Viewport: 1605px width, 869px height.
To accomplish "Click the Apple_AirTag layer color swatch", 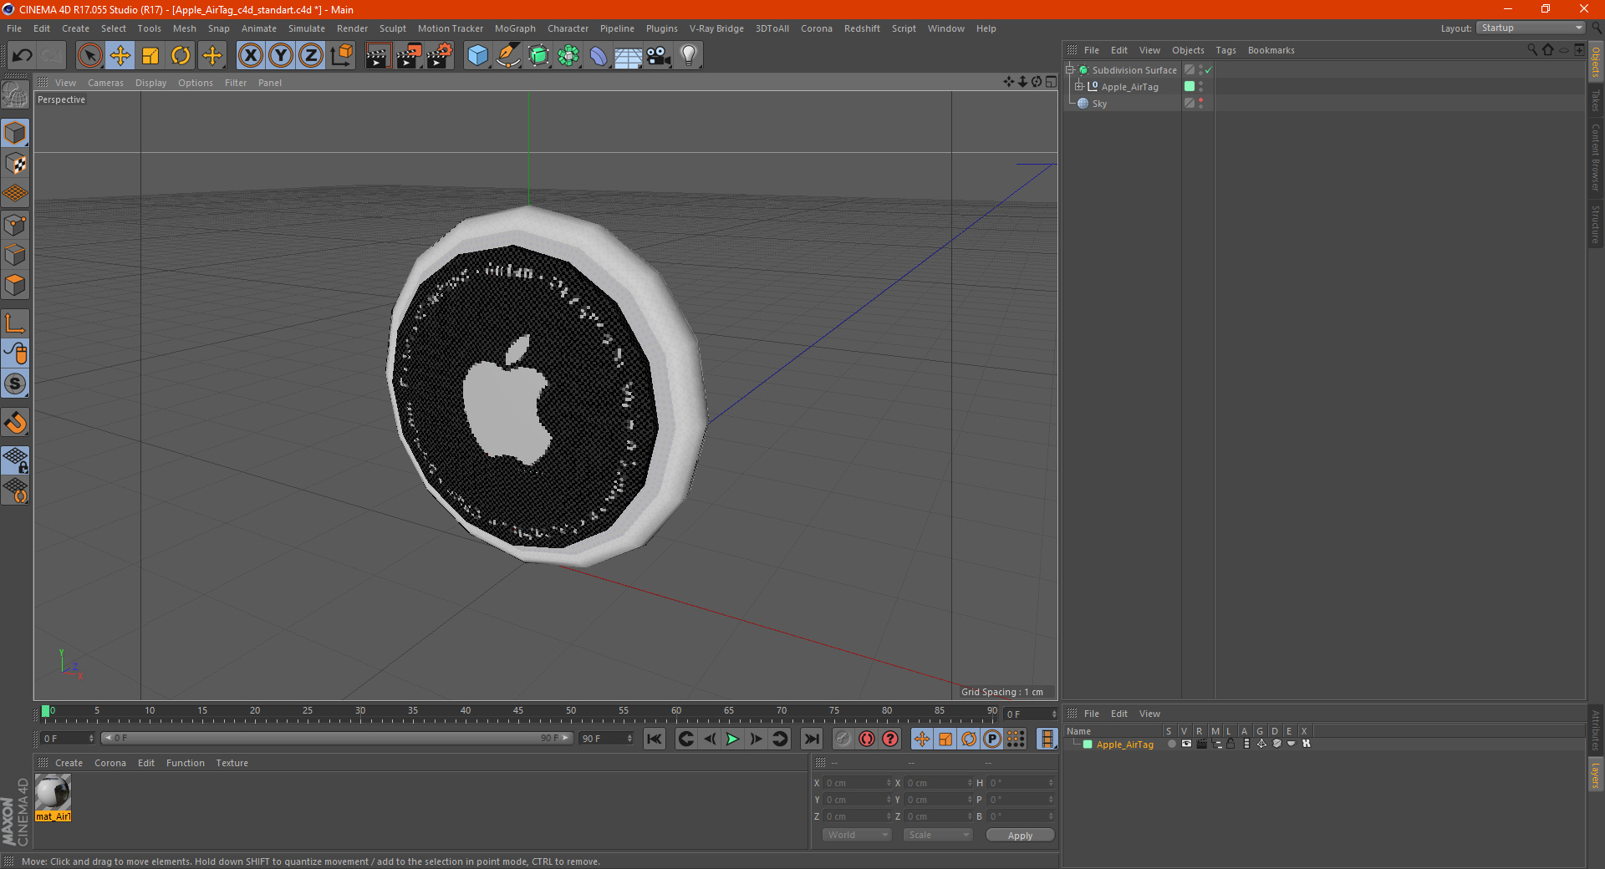I will [x=1190, y=86].
